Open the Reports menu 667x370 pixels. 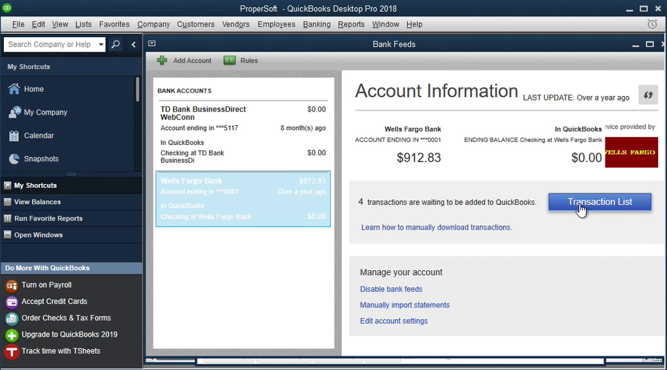coord(351,24)
